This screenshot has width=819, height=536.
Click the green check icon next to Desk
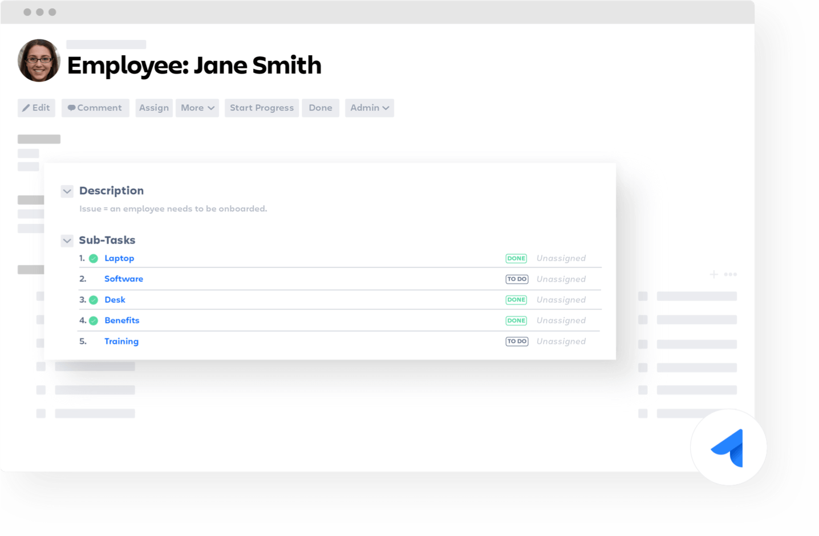pyautogui.click(x=93, y=299)
